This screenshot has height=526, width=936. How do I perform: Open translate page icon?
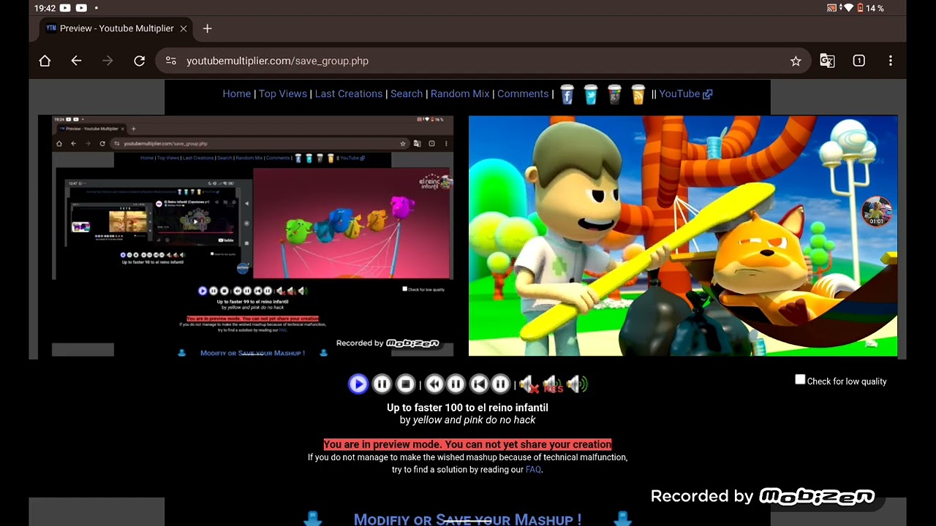tap(827, 61)
